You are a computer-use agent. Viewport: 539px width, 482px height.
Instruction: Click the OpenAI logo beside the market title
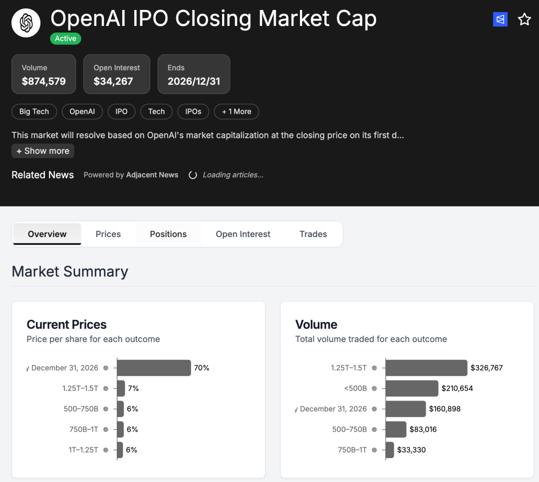pos(25,22)
